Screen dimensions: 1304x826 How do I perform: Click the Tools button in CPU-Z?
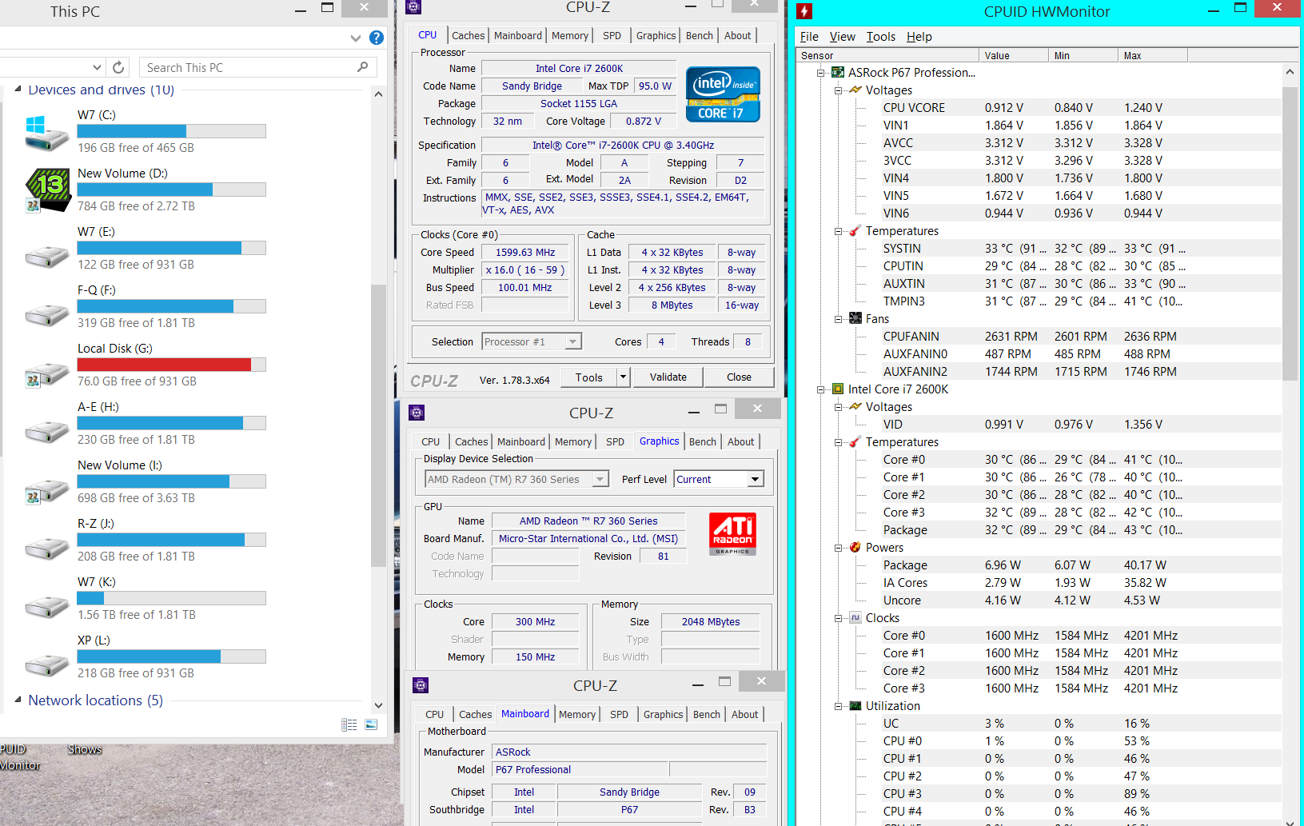(x=588, y=377)
